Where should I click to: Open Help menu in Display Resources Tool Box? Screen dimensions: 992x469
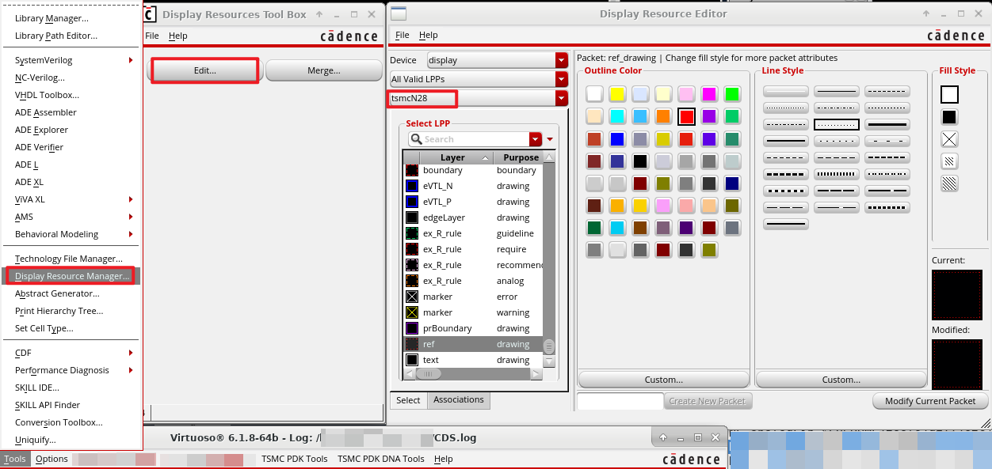tap(178, 36)
